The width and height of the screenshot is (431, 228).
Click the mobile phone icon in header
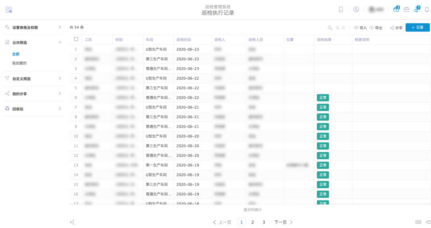point(341,10)
